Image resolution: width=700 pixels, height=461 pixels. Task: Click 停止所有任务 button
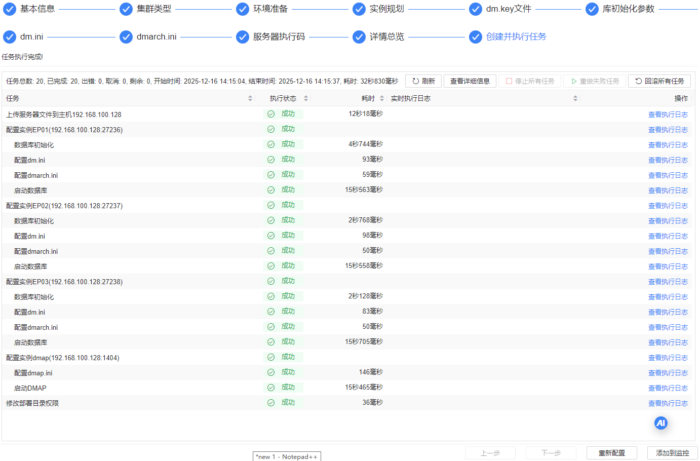click(x=530, y=81)
